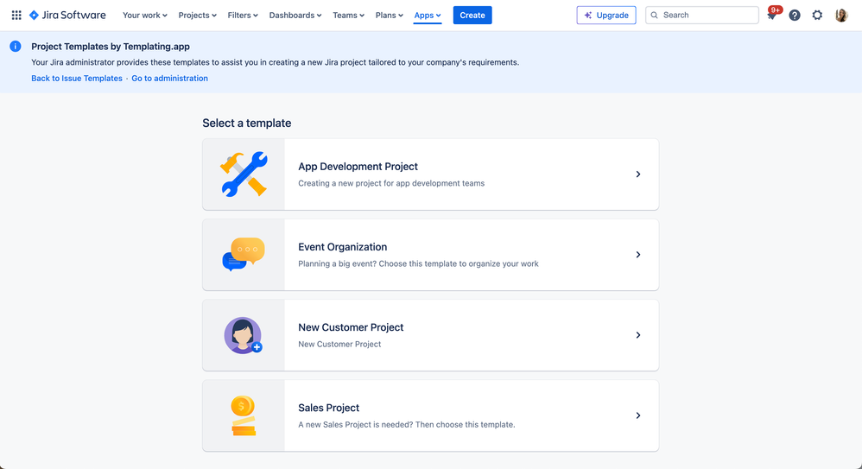
Task: Open the New Customer Project chevron arrow
Action: click(638, 335)
